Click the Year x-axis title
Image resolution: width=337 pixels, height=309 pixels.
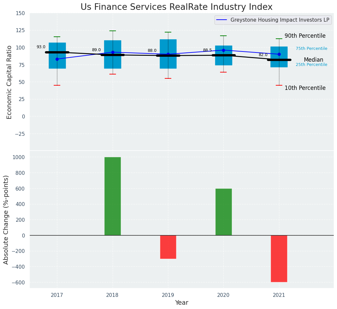pos(181,303)
